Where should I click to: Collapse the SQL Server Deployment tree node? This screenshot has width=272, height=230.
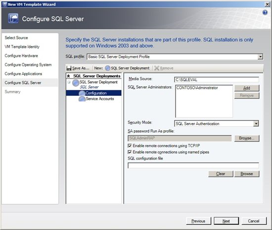point(69,82)
